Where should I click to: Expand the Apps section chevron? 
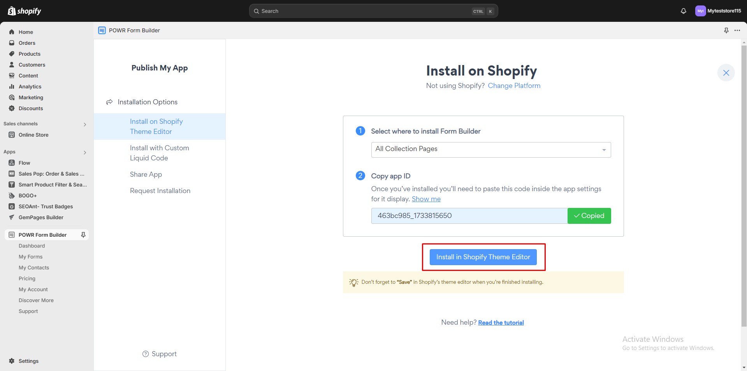click(85, 153)
